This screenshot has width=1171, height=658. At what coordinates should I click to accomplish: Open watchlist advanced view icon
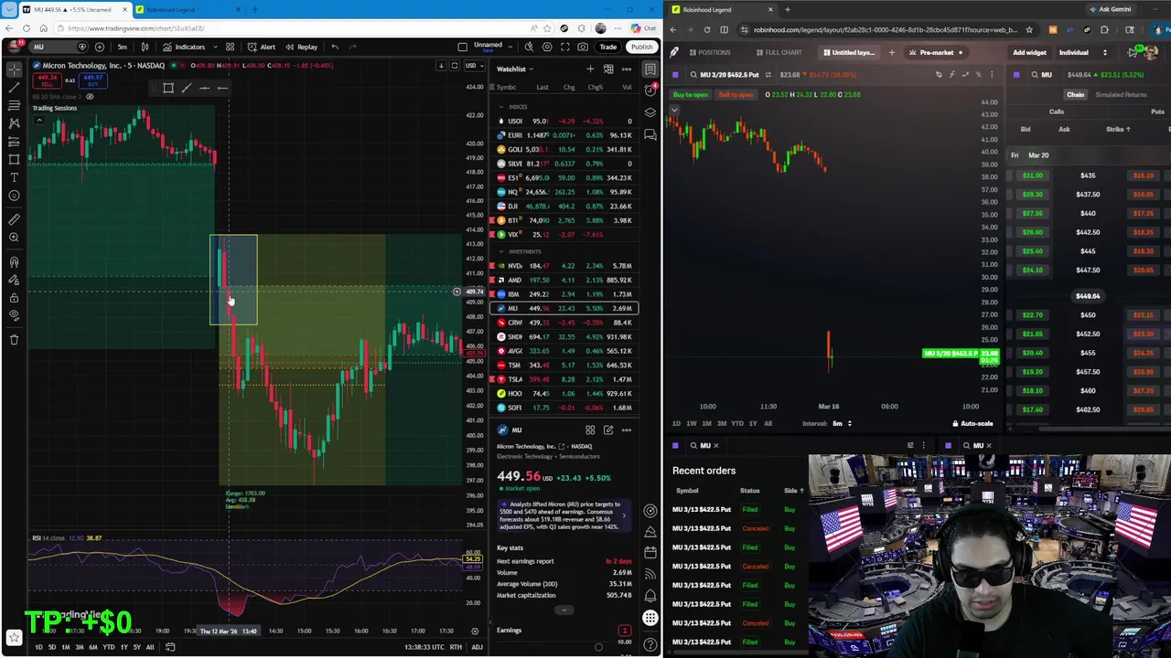click(x=608, y=69)
